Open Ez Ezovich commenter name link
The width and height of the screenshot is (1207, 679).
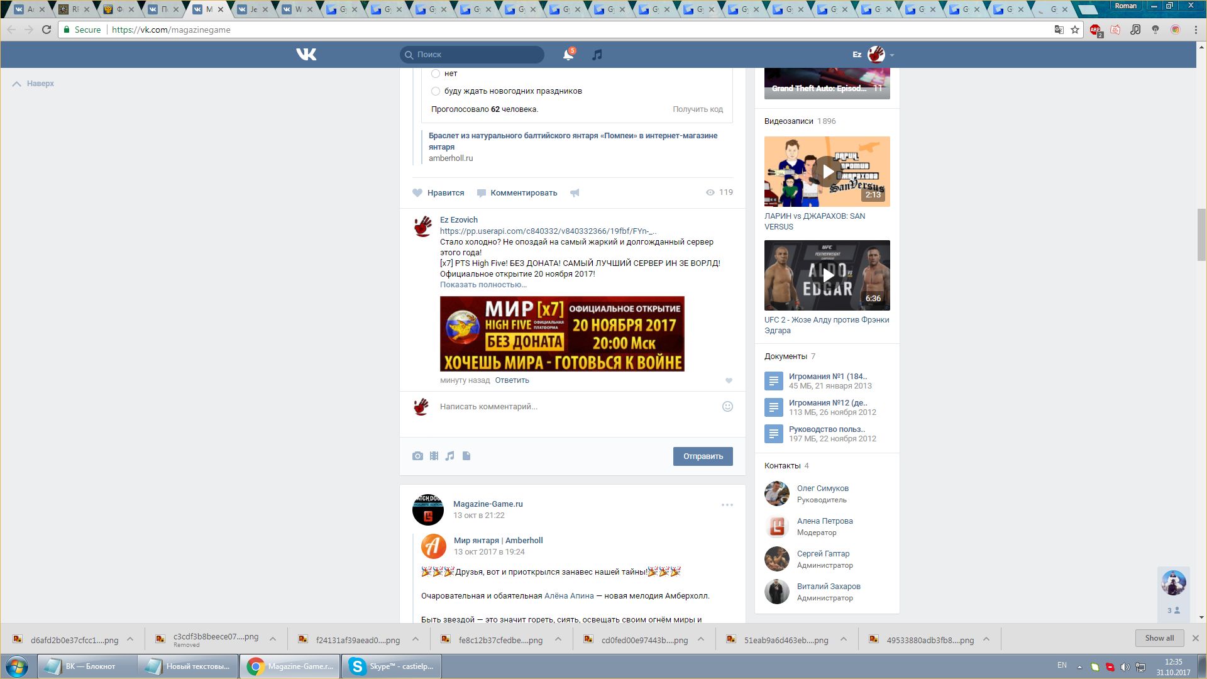[459, 220]
